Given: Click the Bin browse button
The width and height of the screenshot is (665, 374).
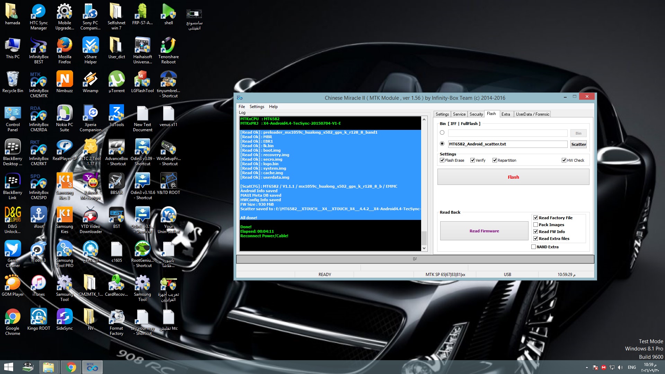Looking at the screenshot, I should (x=578, y=133).
